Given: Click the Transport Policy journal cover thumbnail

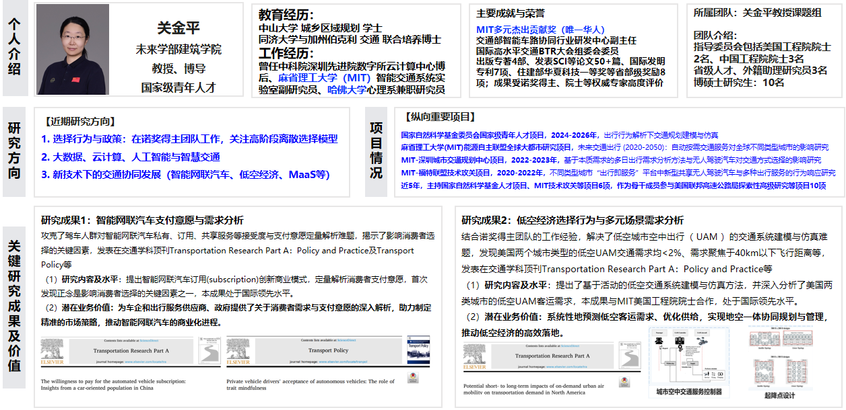Looking at the screenshot, I should coord(418,351).
